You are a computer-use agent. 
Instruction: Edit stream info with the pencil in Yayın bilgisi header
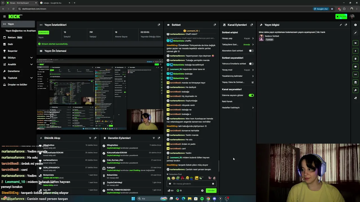click(x=341, y=25)
